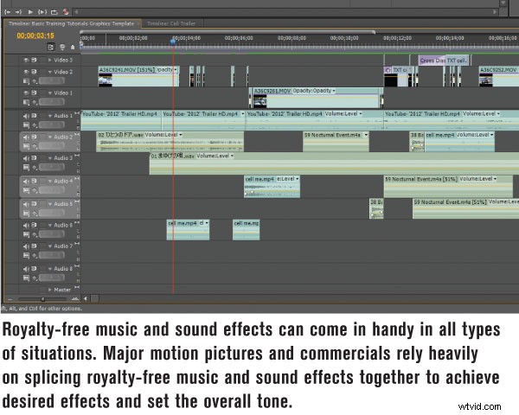
Task: Click Set Display Style icon on Audio 8
Action: (26, 278)
